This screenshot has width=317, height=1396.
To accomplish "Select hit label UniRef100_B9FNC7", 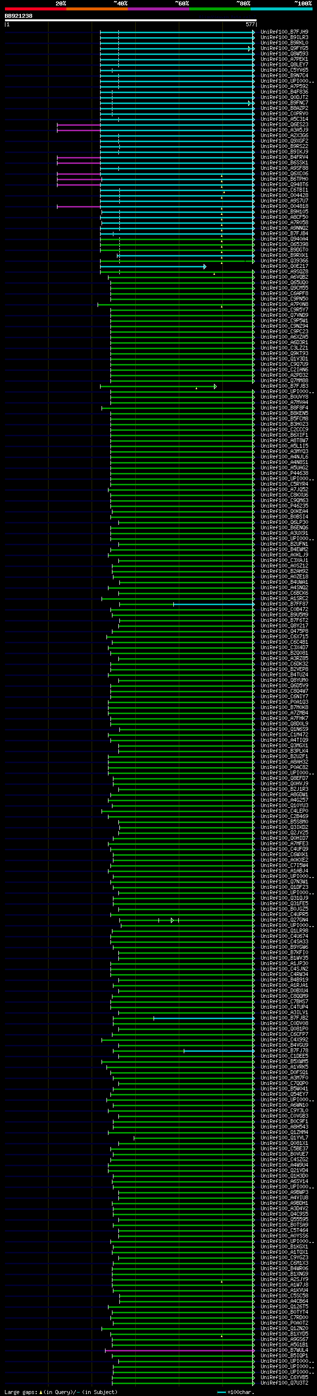I will point(284,103).
